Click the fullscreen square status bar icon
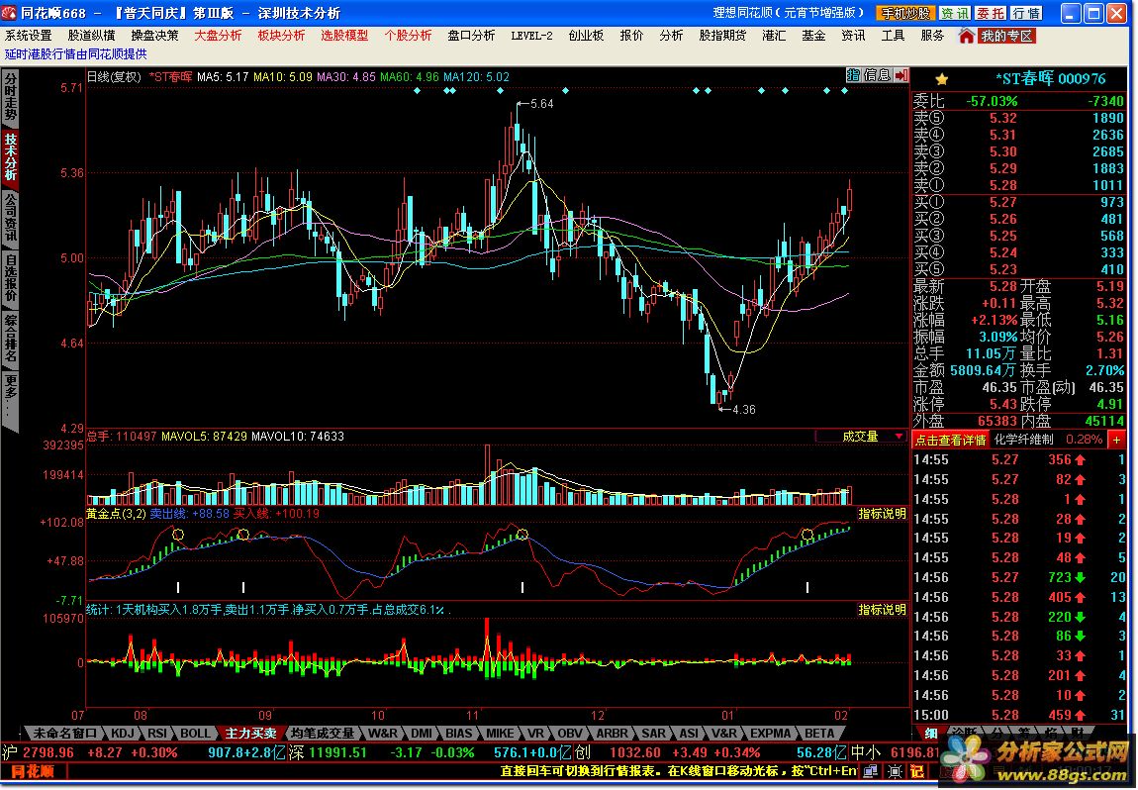 895,771
